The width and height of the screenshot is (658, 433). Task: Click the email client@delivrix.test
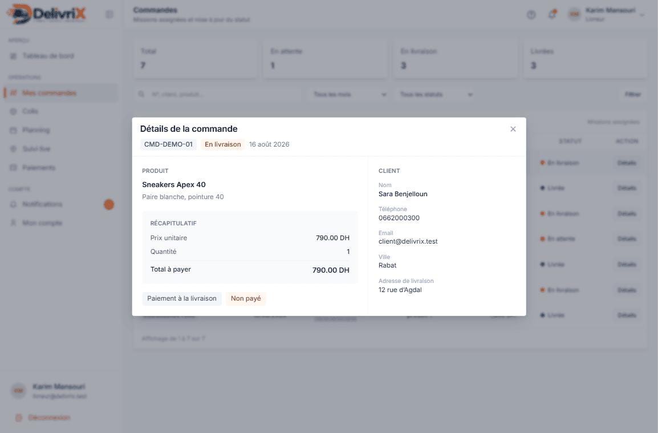(x=408, y=241)
